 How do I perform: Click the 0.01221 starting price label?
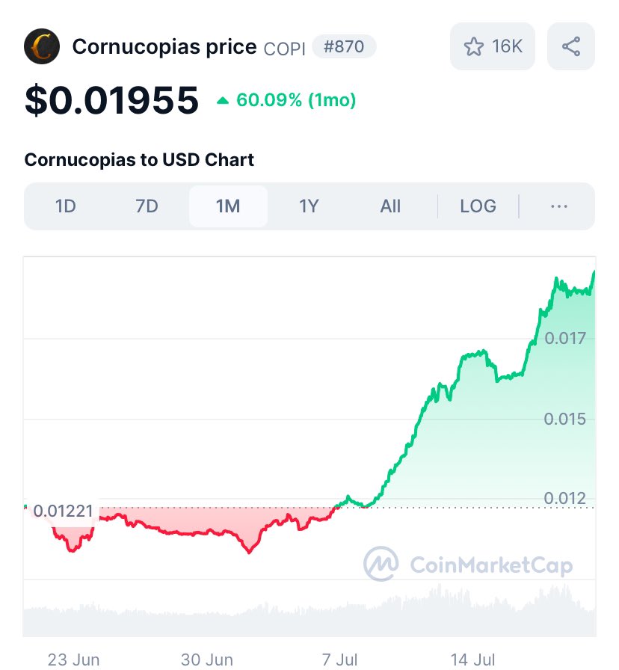click(x=63, y=511)
